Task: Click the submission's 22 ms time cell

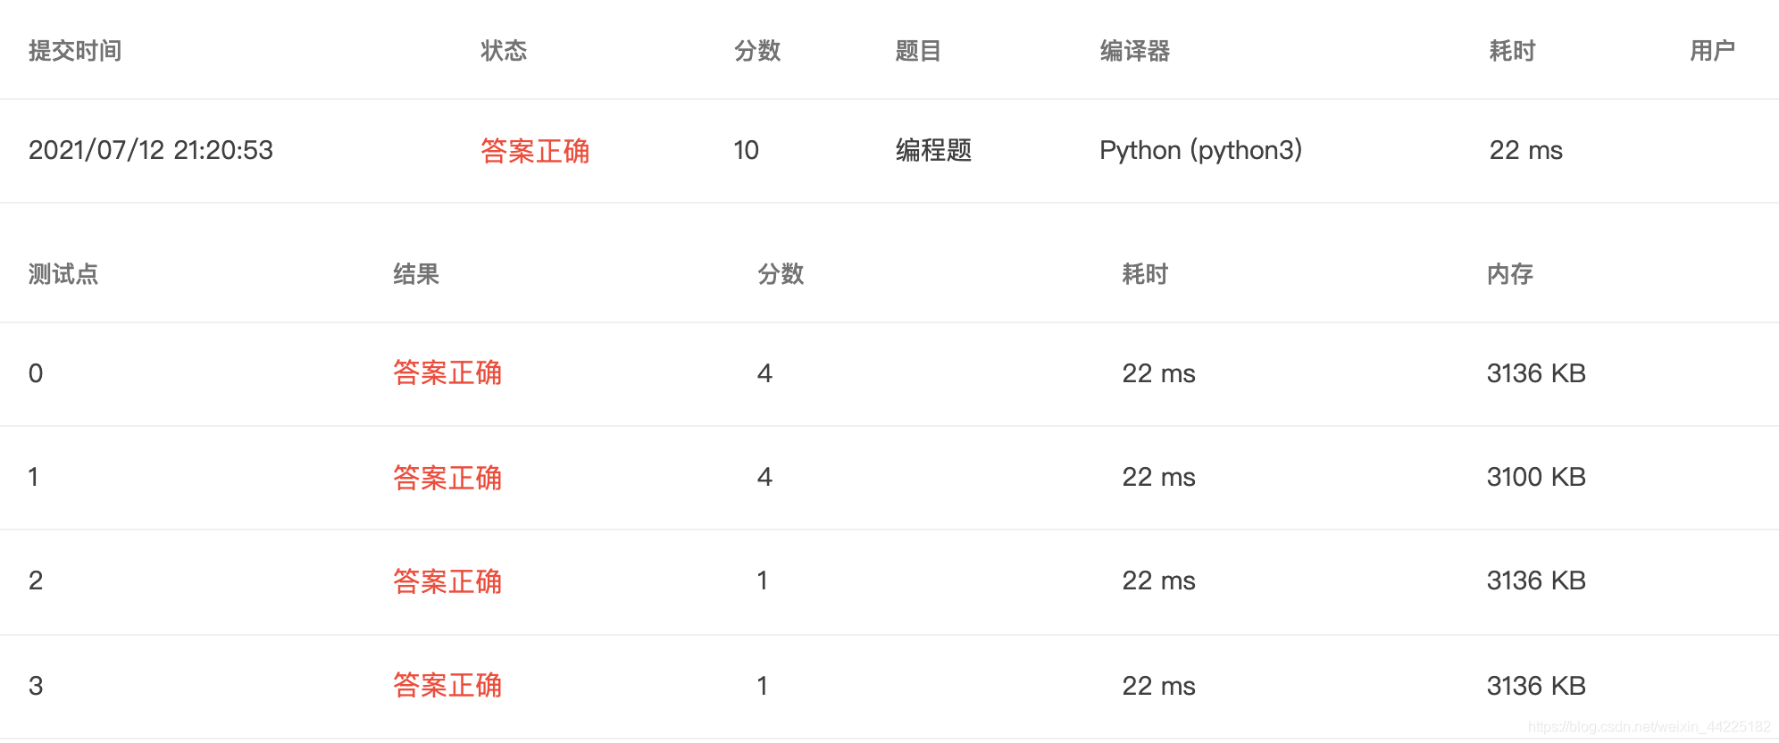Action: (1525, 150)
